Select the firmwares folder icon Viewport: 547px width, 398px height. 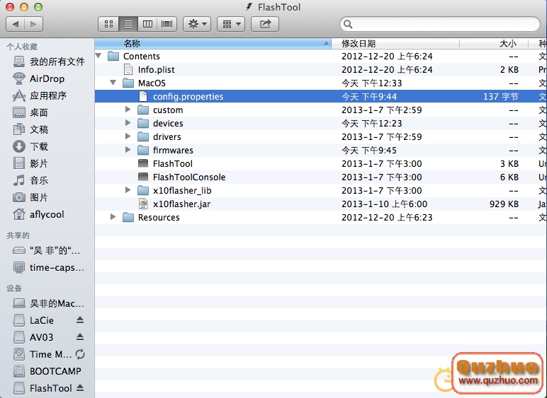click(143, 151)
